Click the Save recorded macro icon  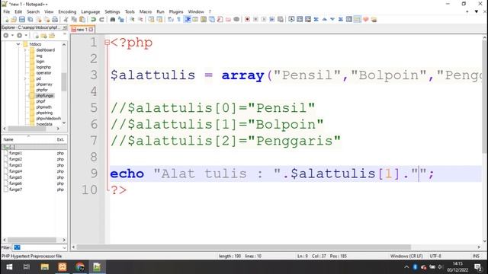(281, 20)
